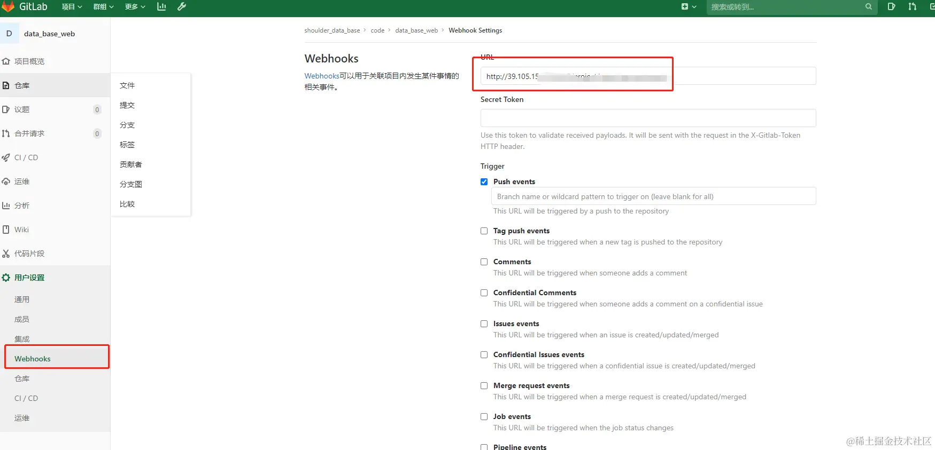Enable the Merge request events checkbox

[484, 385]
